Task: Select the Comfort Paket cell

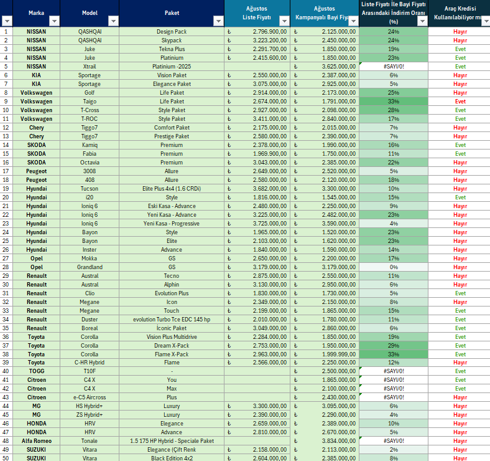Action: pyautogui.click(x=172, y=128)
